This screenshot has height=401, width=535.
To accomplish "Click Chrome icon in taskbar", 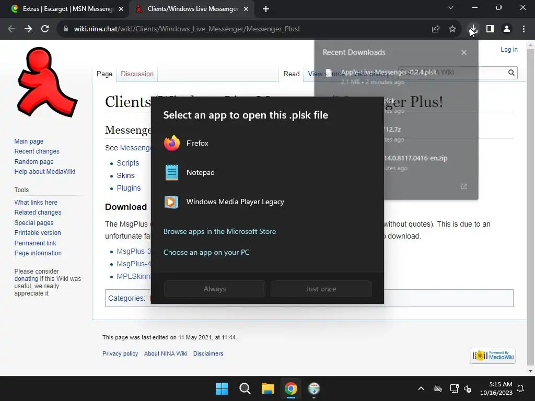I will tap(291, 388).
